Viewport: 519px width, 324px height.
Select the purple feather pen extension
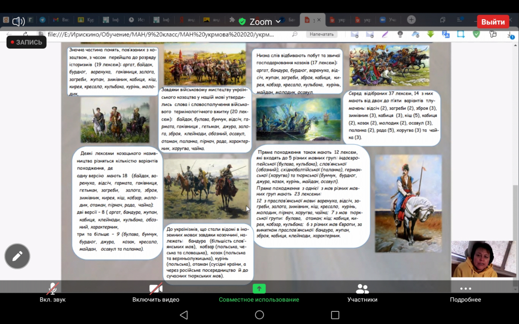point(385,34)
